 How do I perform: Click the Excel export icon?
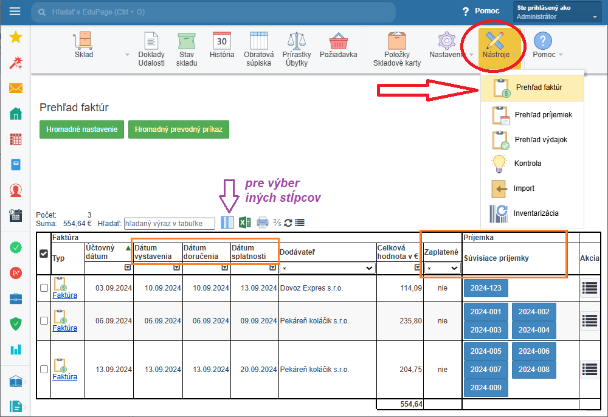pyautogui.click(x=244, y=222)
